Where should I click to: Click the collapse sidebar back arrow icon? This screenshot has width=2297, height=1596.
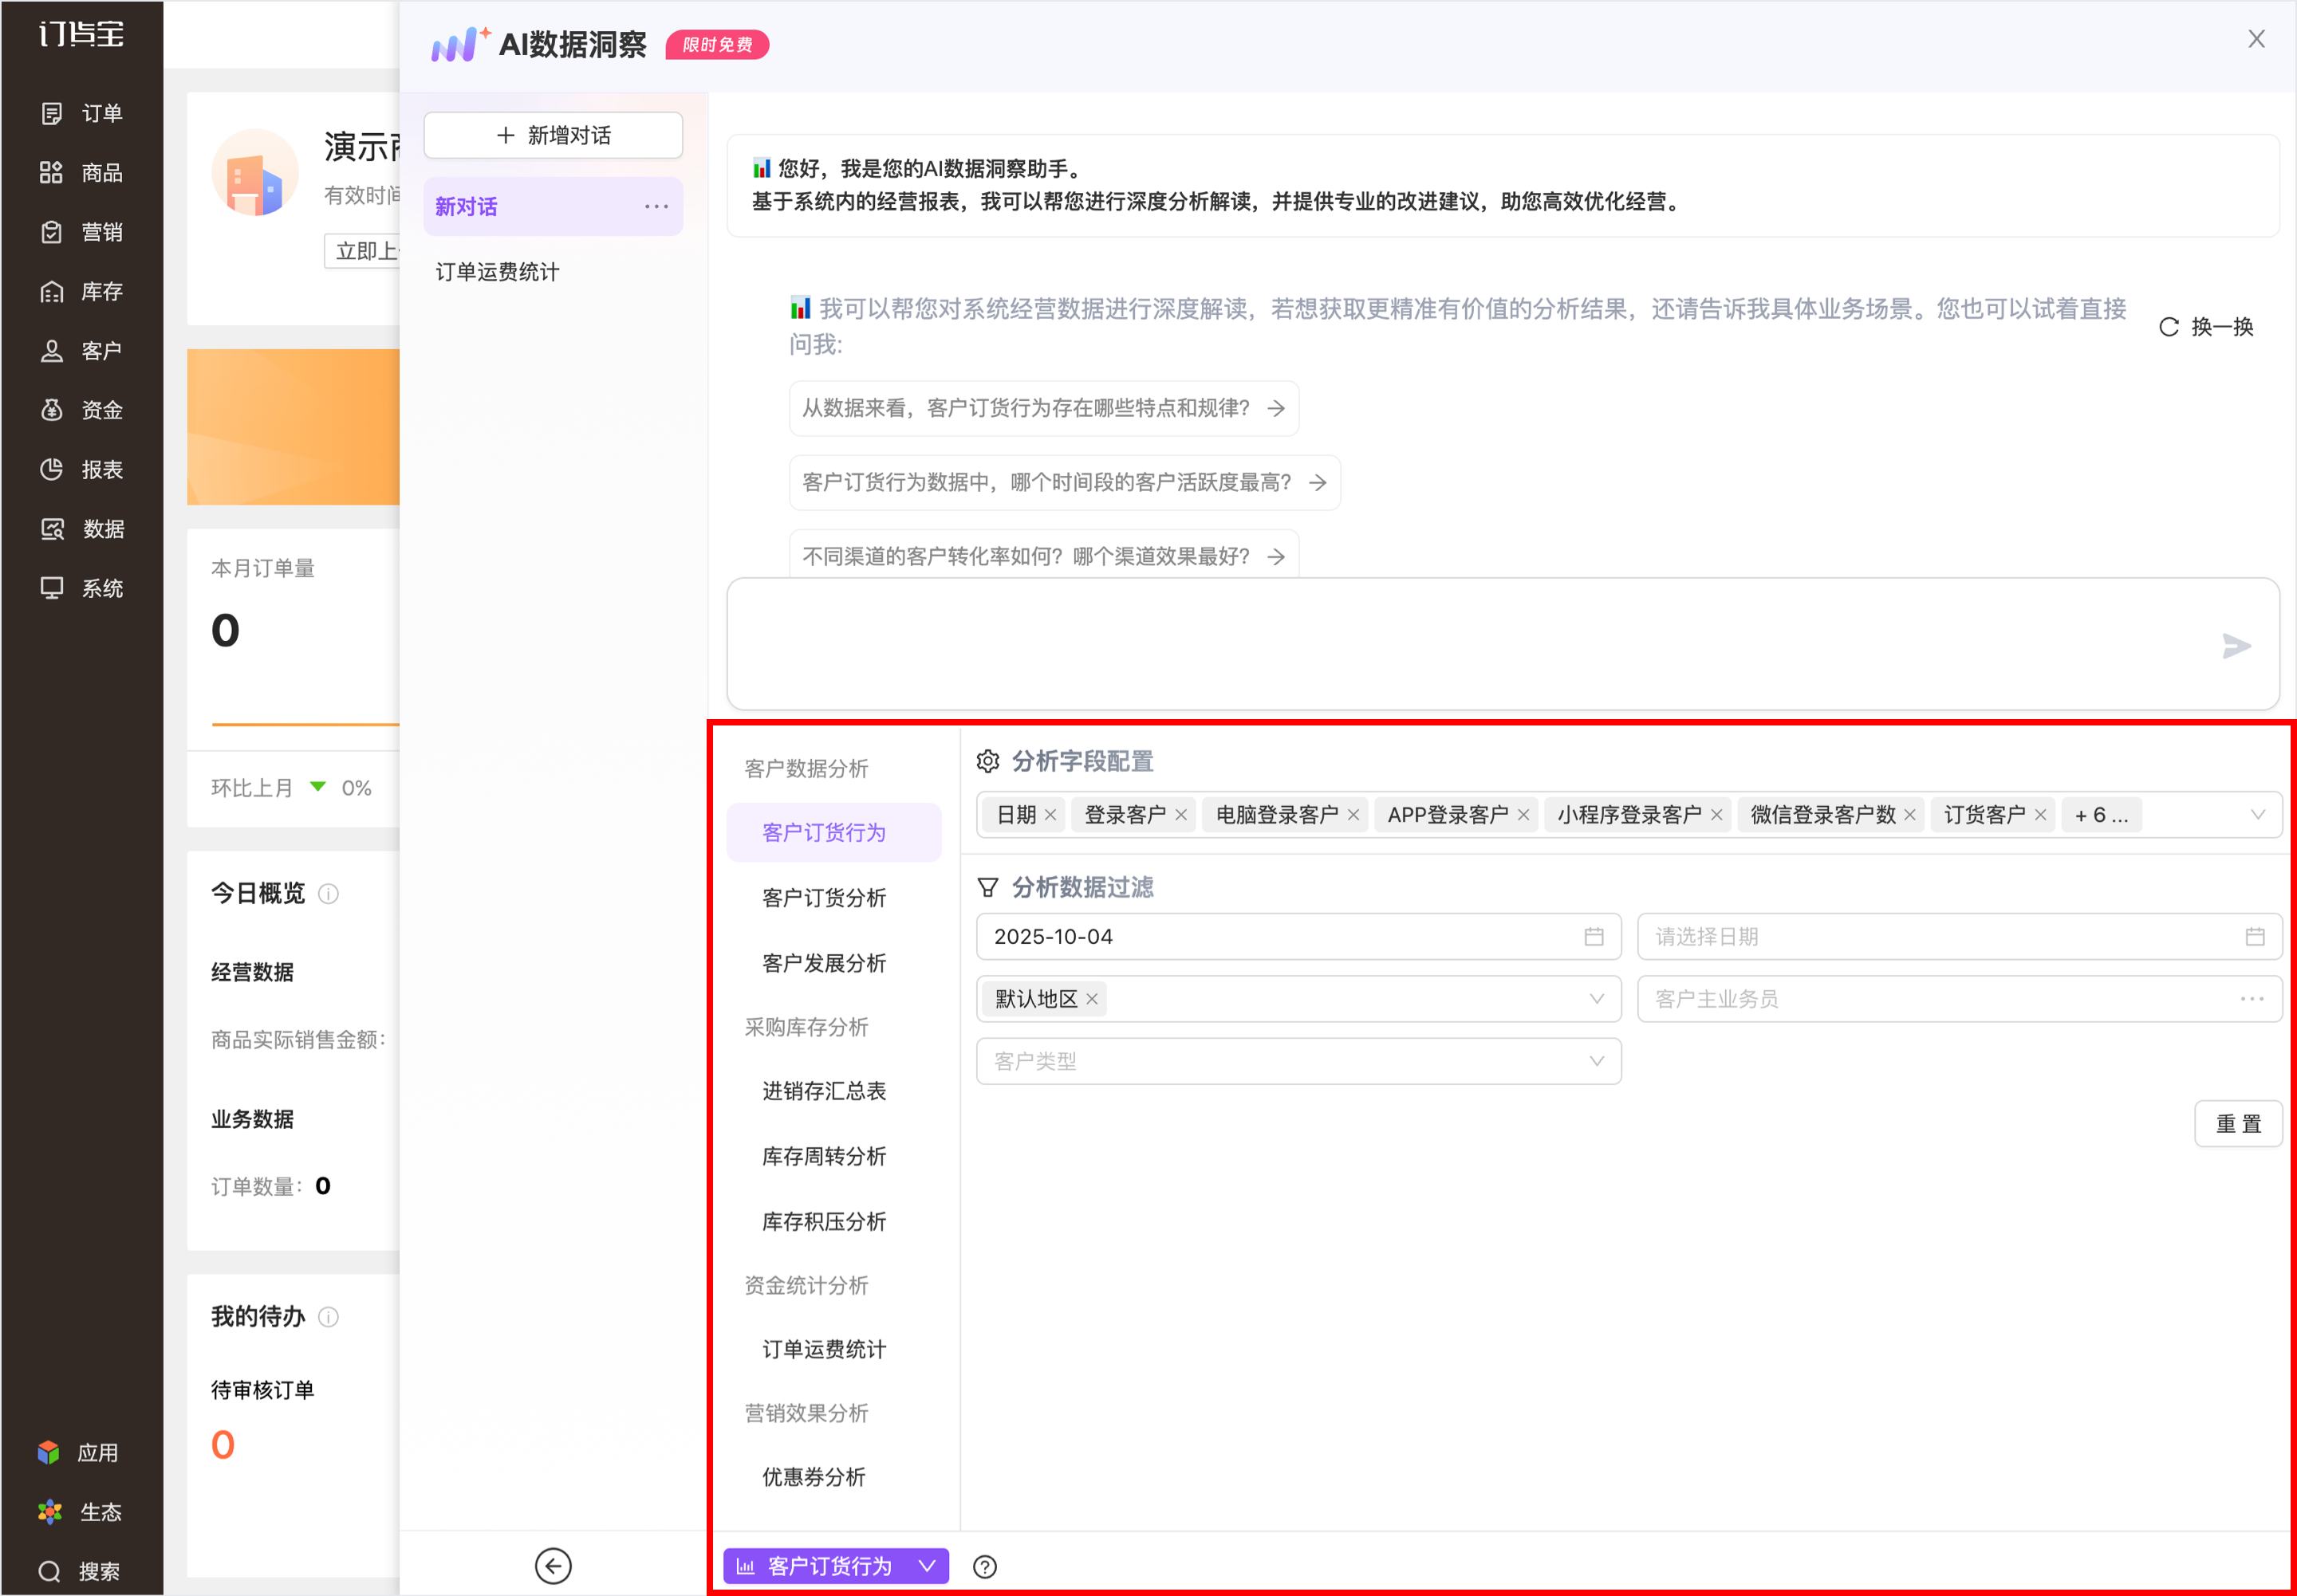(552, 1566)
